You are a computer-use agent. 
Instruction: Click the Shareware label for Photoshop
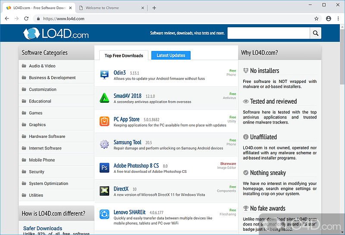click(228, 164)
